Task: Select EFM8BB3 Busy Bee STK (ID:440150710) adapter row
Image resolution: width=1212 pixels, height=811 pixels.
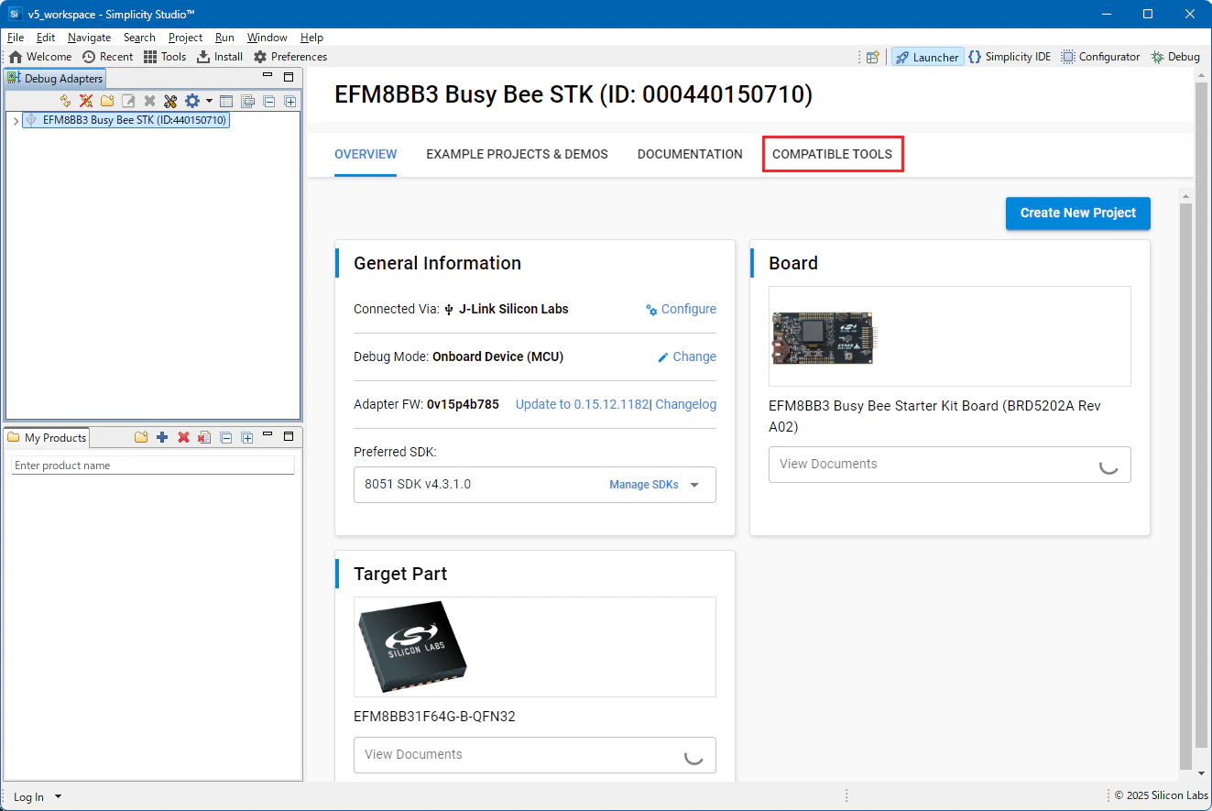Action: coord(126,120)
